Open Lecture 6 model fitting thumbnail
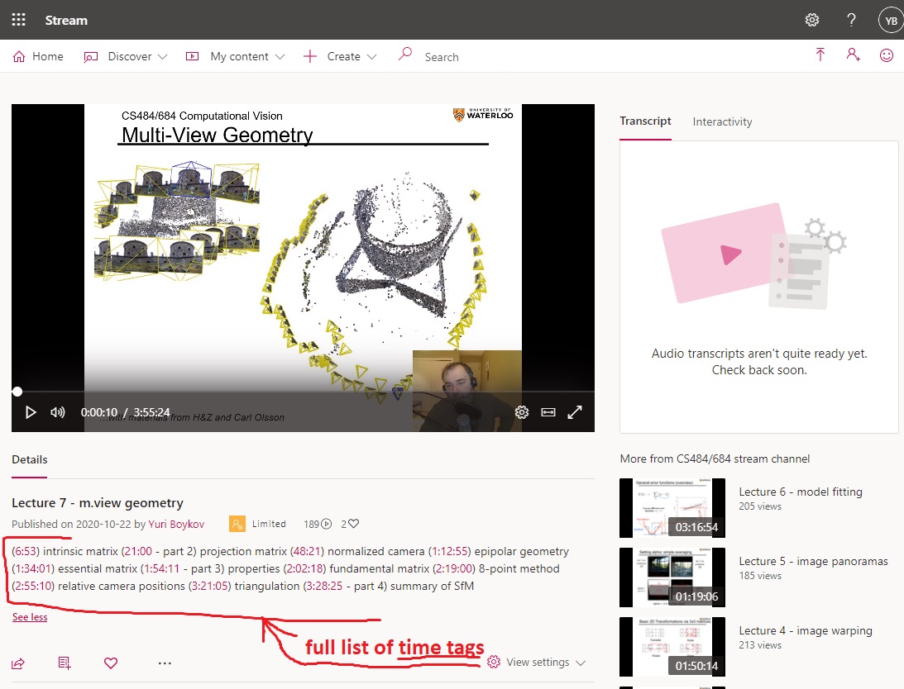 (x=672, y=508)
